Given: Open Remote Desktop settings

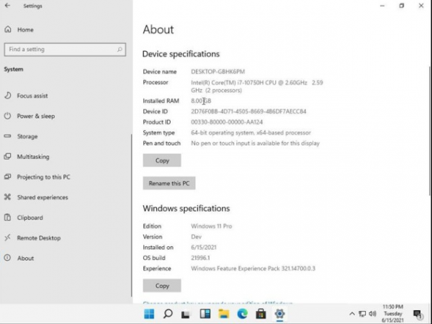Looking at the screenshot, I should [32, 238].
